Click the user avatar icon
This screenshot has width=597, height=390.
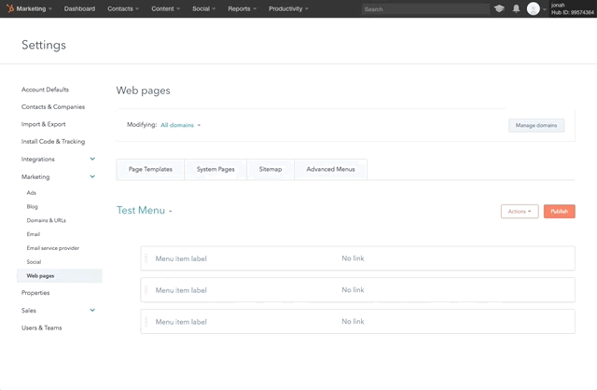click(x=533, y=8)
